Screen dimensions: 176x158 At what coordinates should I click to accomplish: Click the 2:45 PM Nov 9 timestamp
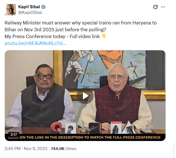(x=26, y=148)
